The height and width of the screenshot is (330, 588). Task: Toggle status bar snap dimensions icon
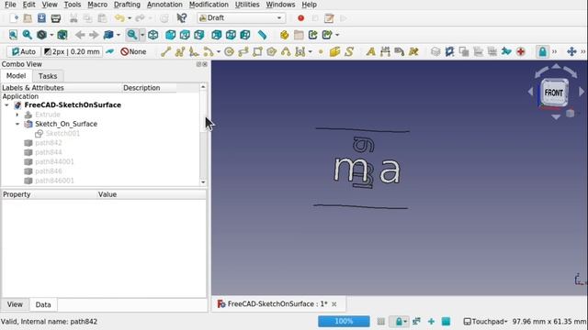(416, 322)
